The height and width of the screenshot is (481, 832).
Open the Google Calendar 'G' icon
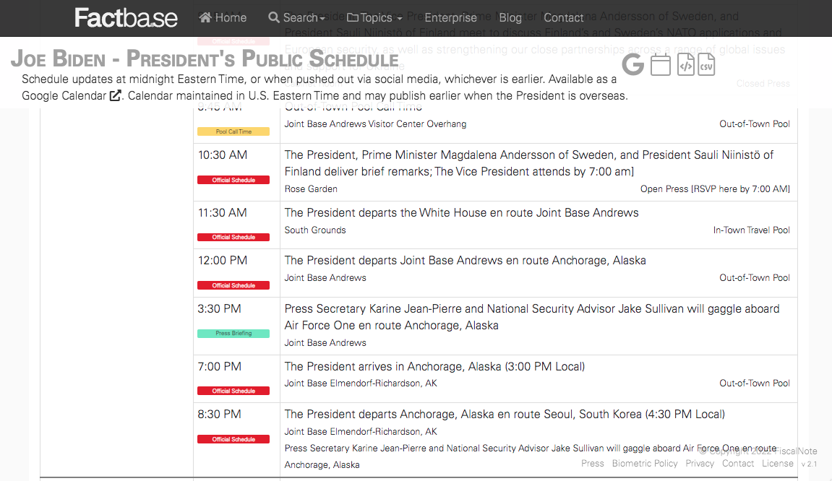pos(632,65)
